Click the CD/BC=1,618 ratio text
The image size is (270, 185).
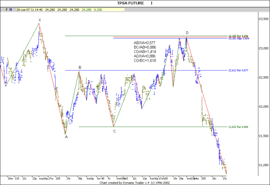click(x=145, y=60)
